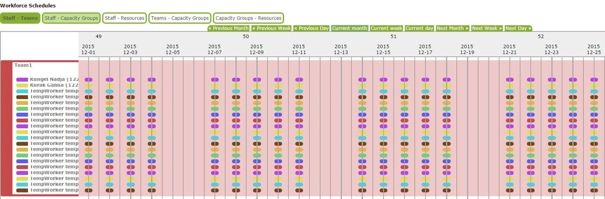Open the Staff - Resources tab
The image size is (605, 199).
point(124,18)
